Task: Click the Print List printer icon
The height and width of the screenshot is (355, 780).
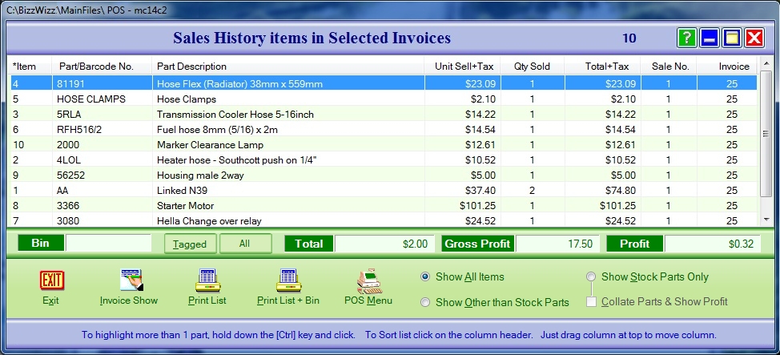Action: 208,280
